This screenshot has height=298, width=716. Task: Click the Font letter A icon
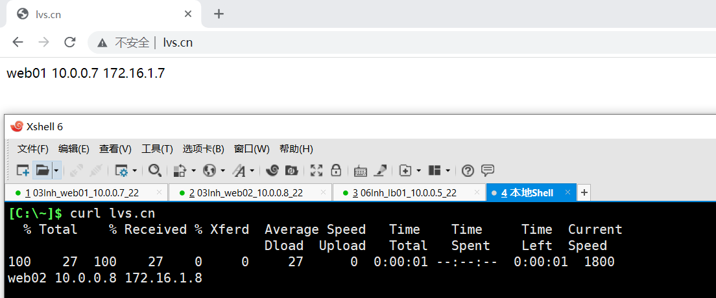click(239, 170)
